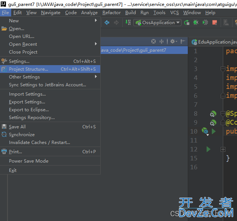Open the VCS menu
The image size is (237, 221).
point(174,13)
